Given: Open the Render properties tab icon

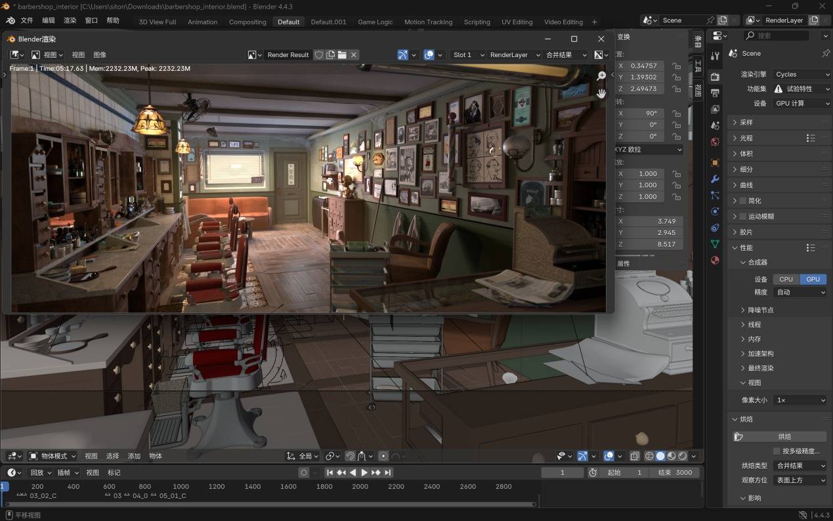Looking at the screenshot, I should click(x=715, y=77).
